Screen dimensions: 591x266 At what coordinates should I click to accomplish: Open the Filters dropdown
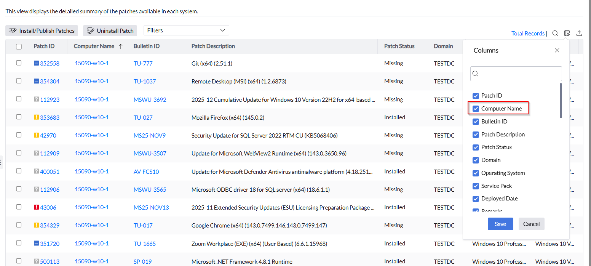[x=186, y=30]
